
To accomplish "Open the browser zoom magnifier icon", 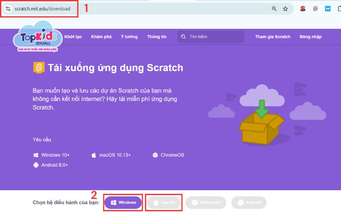I will [274, 9].
